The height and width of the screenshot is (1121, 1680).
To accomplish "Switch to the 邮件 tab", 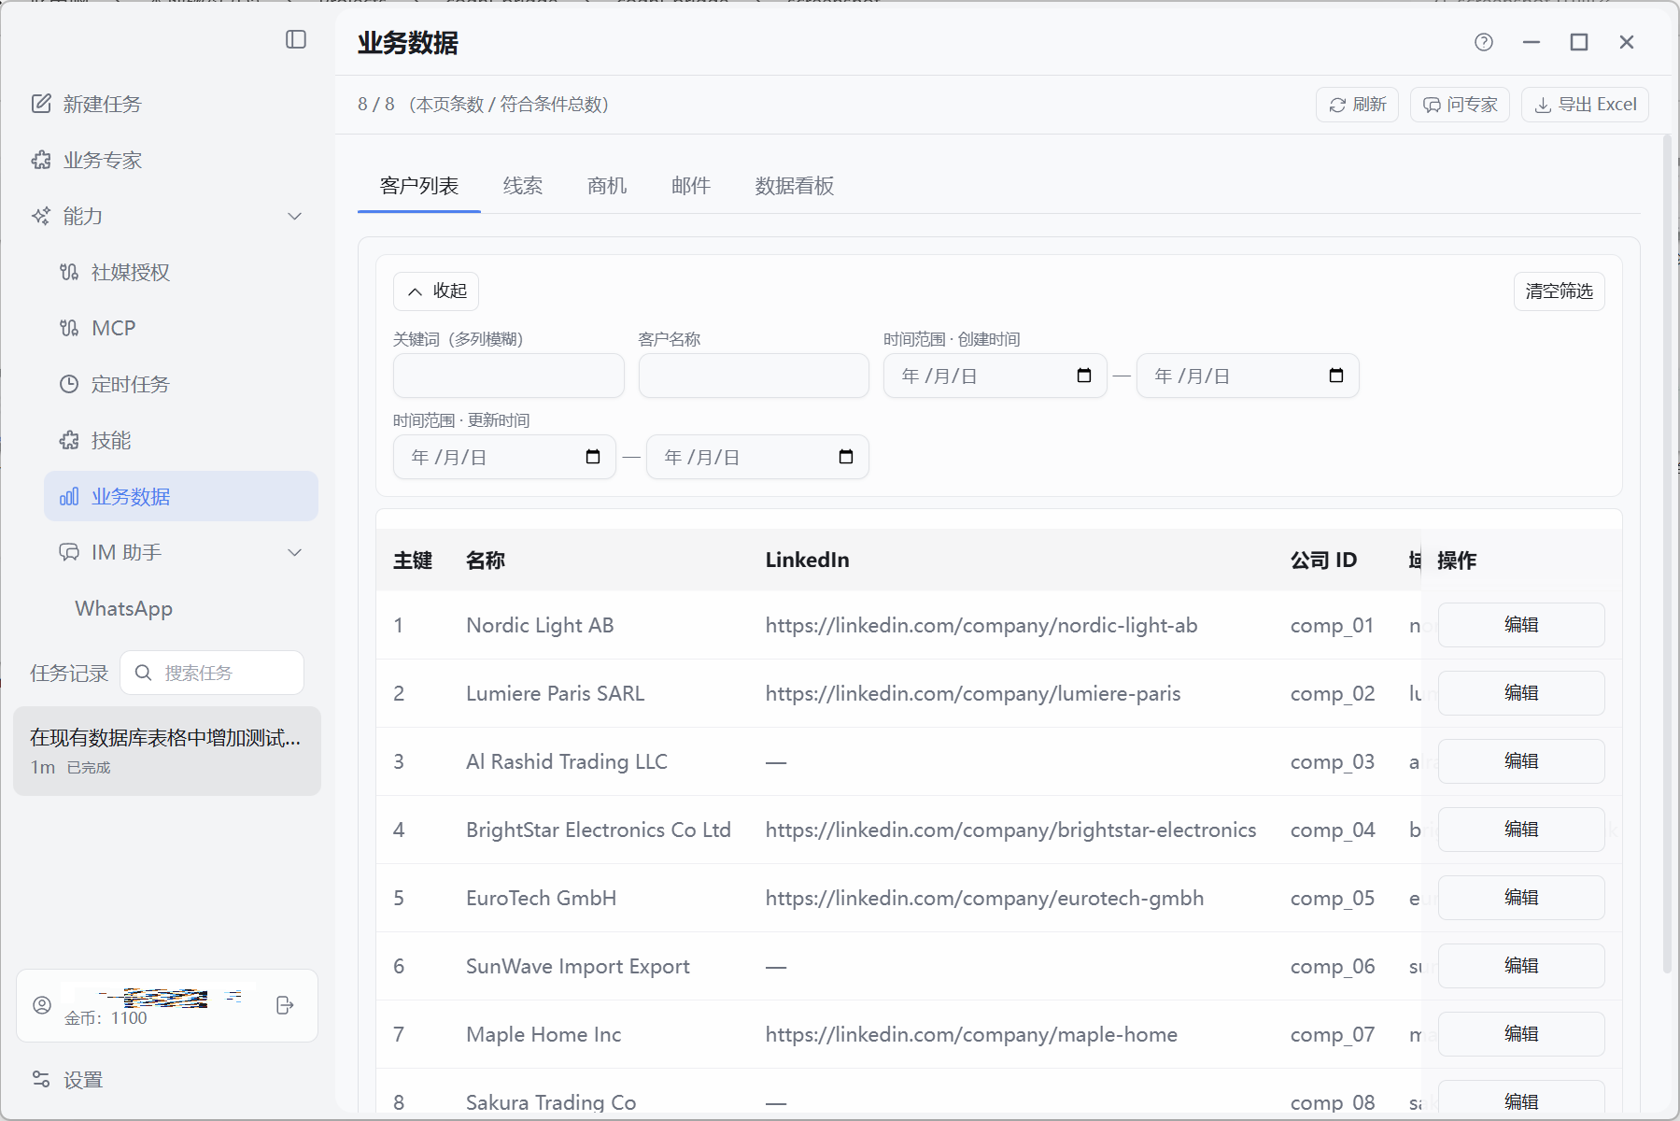I will coord(691,186).
